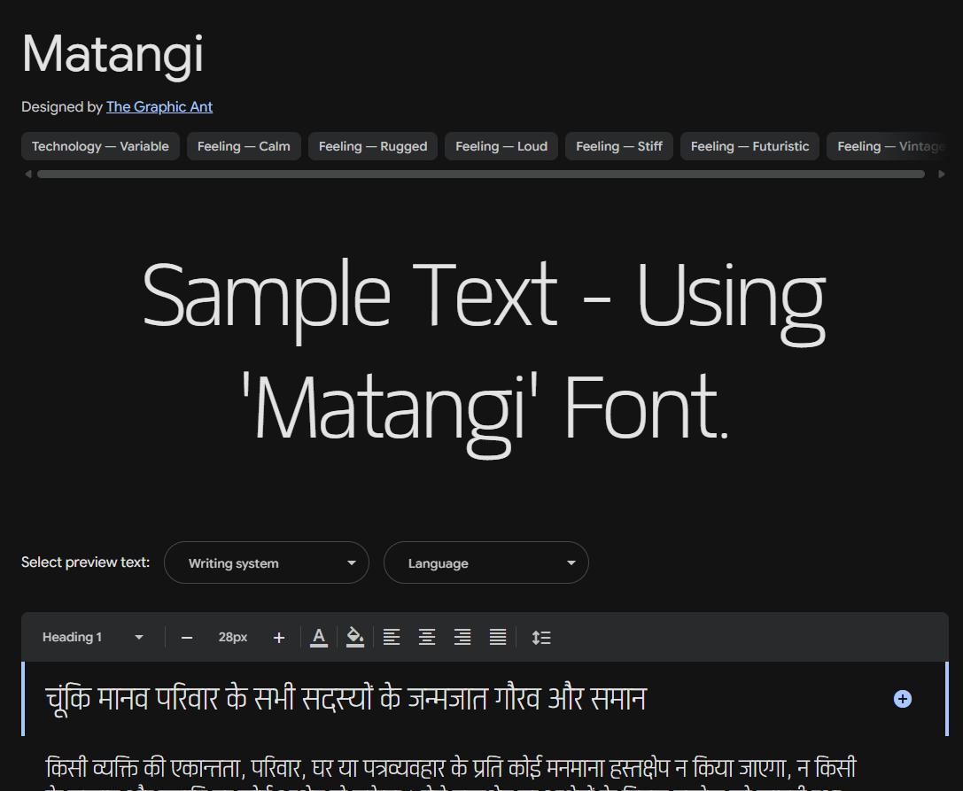
Task: Open the Writing system dropdown
Action: [x=267, y=562]
